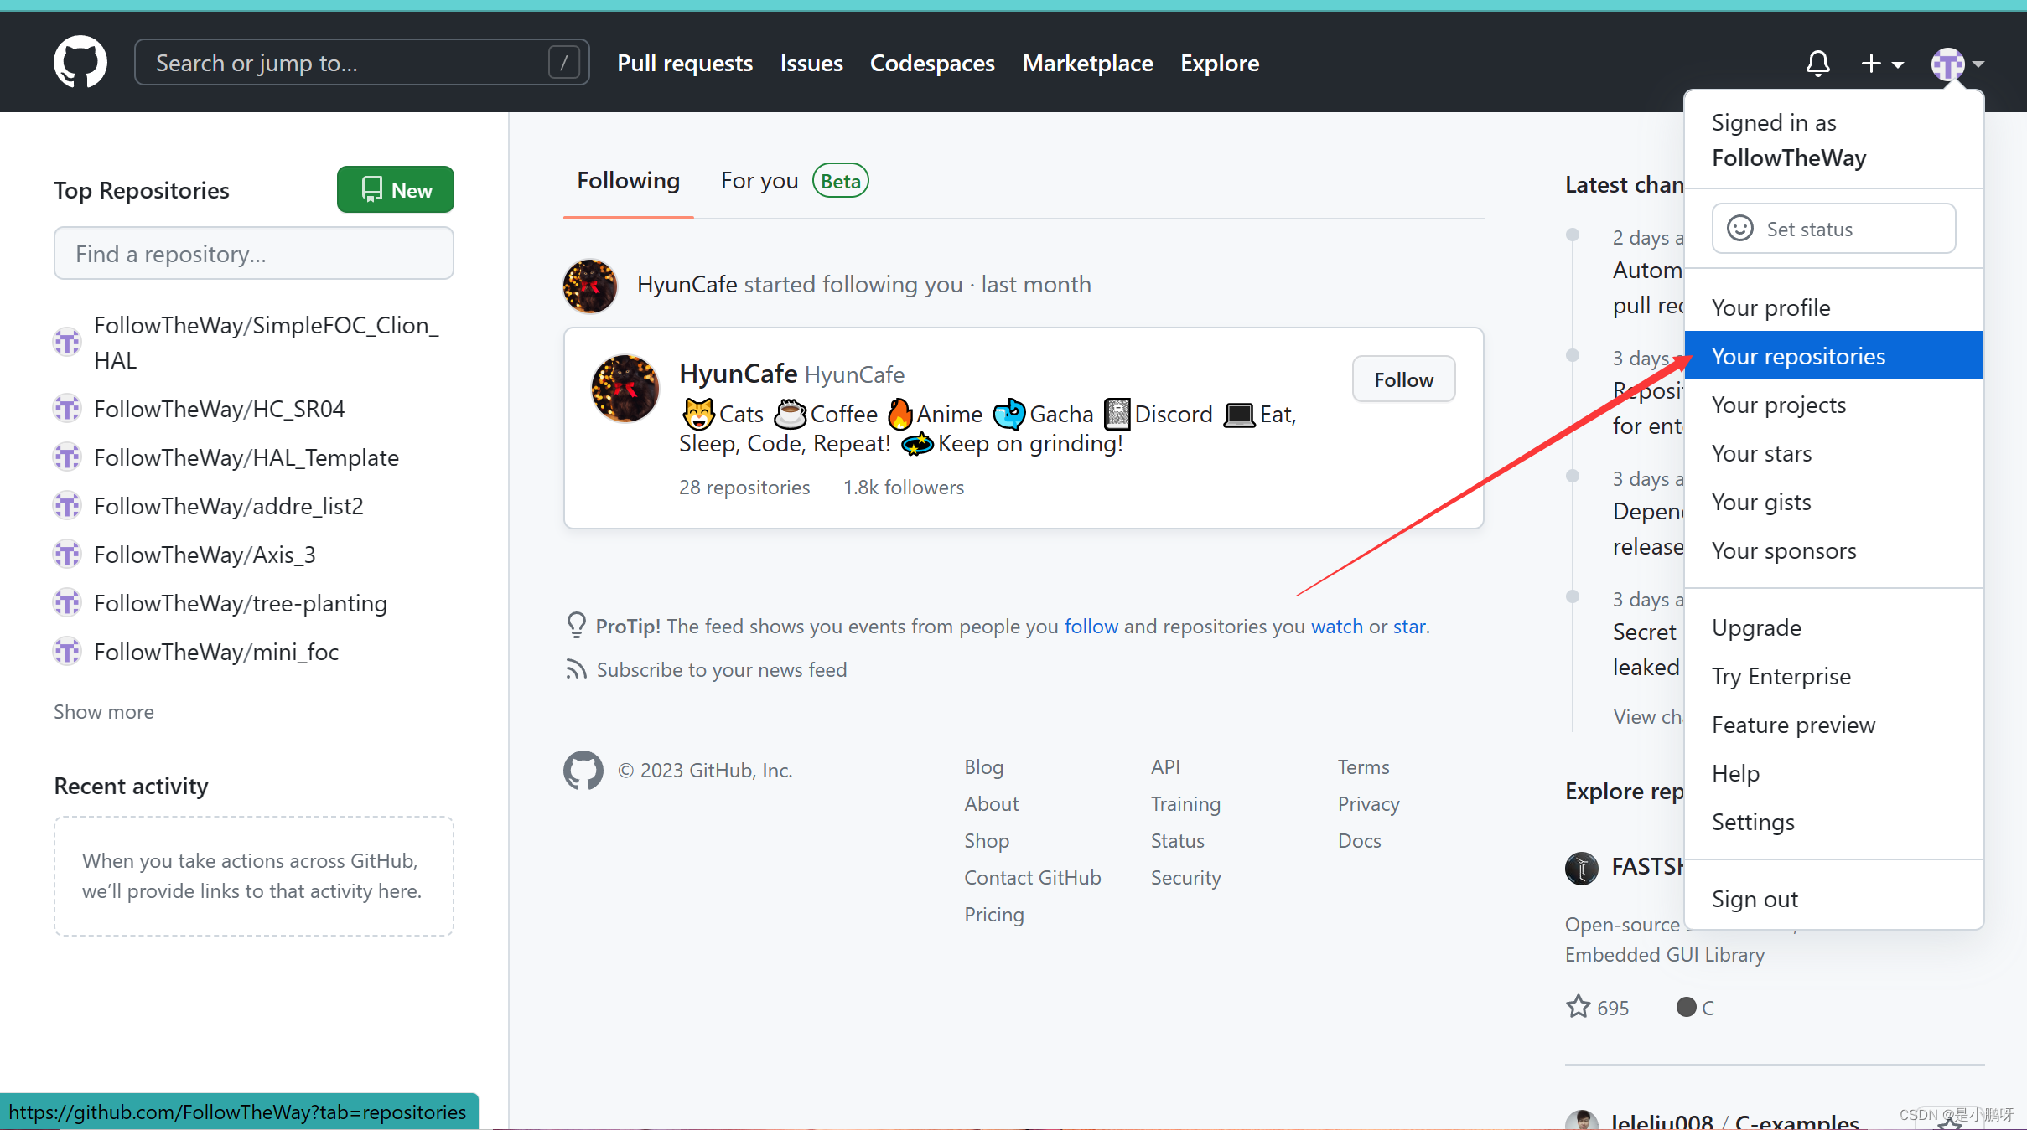Expand the plus create-new dropdown
The height and width of the screenshot is (1130, 2027).
pyautogui.click(x=1882, y=63)
